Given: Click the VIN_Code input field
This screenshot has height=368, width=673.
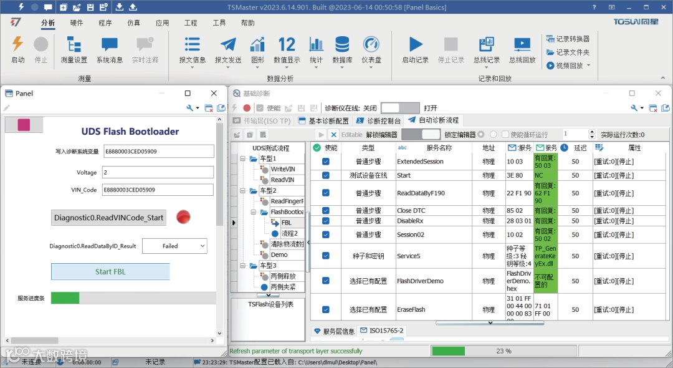Looking at the screenshot, I should pyautogui.click(x=158, y=190).
